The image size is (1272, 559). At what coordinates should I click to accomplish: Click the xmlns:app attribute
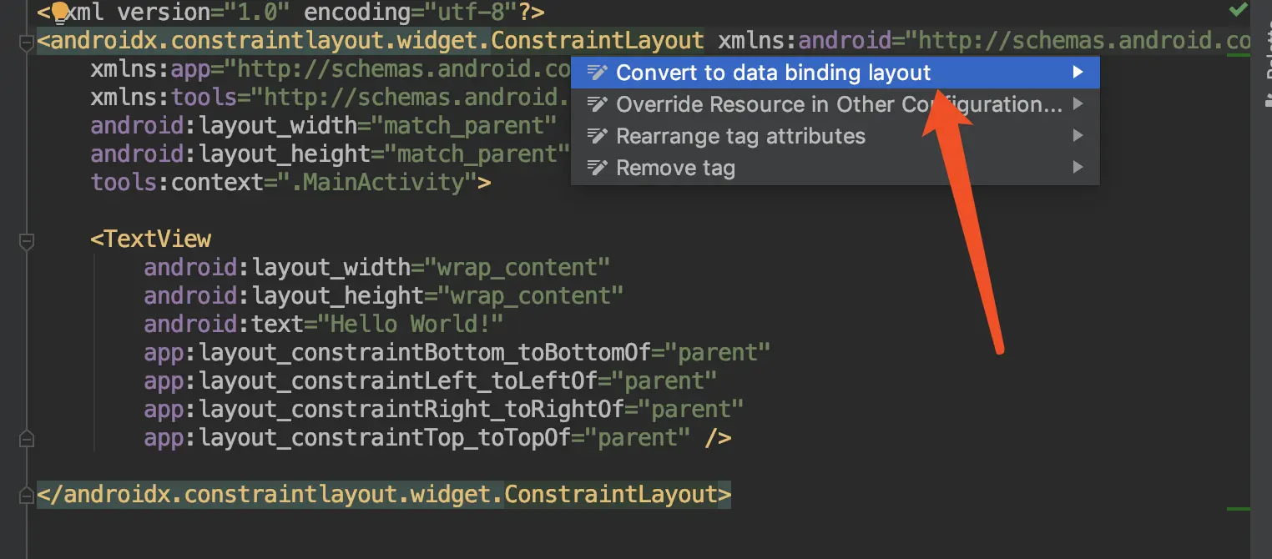coord(331,69)
